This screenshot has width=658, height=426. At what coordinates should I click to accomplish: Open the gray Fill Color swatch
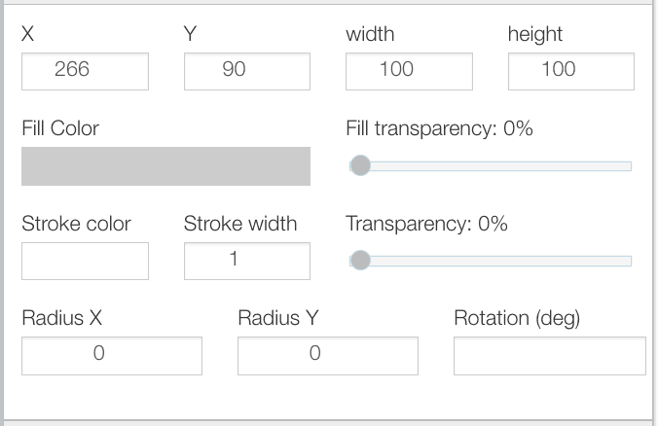point(165,166)
